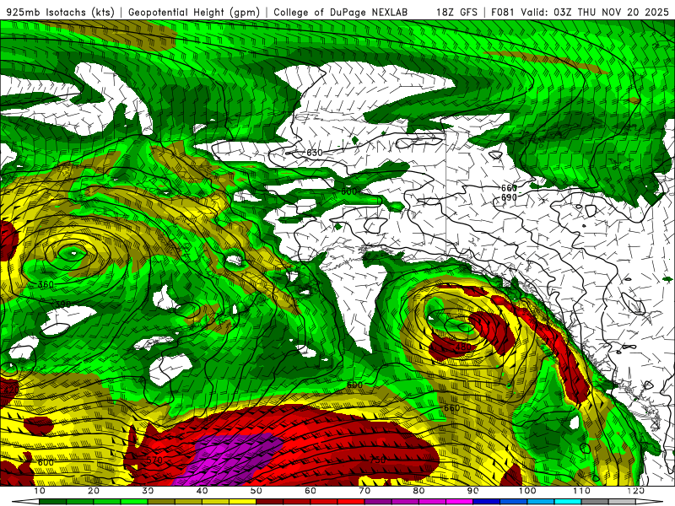Click the 630 height contour label
The image size is (675, 506).
tap(314, 153)
